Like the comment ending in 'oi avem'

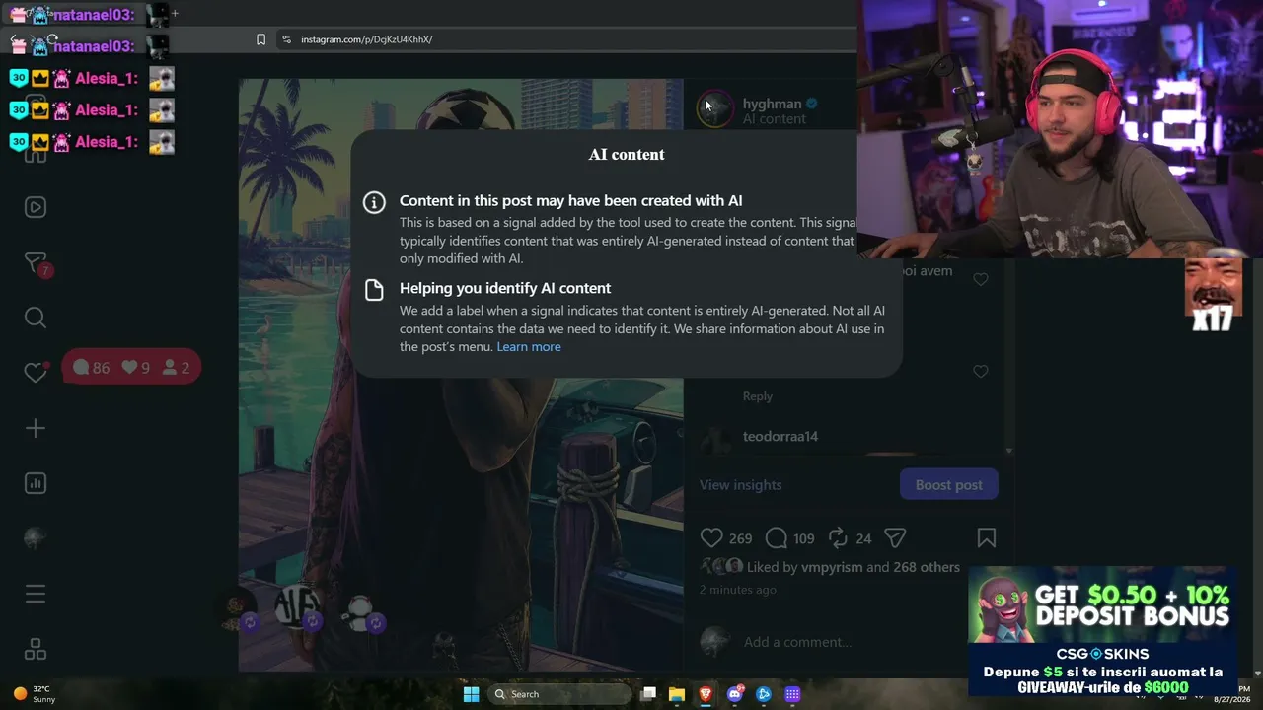981,279
